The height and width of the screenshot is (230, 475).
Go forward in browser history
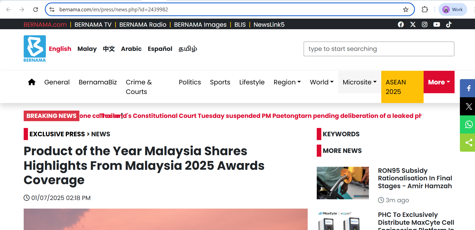(x=22, y=10)
